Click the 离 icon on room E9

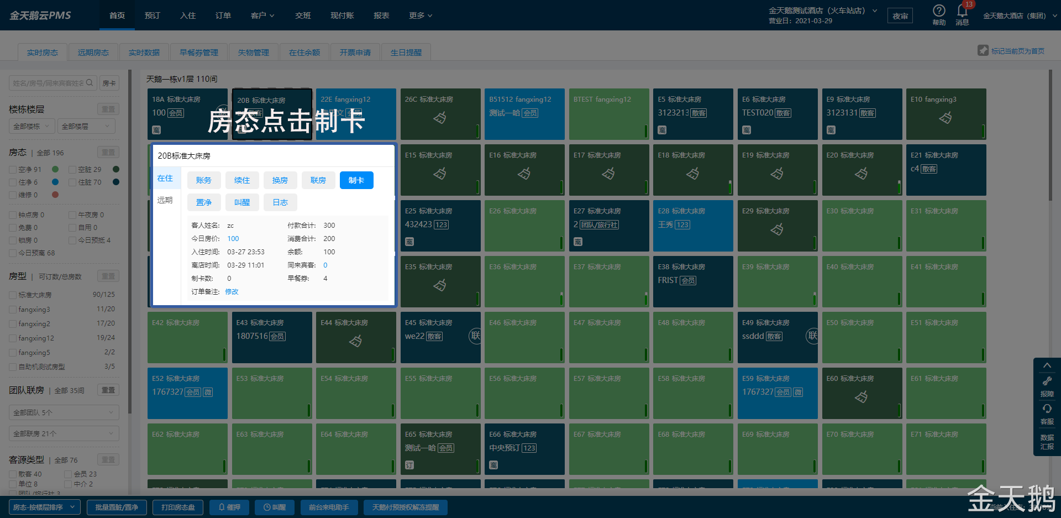(x=831, y=130)
